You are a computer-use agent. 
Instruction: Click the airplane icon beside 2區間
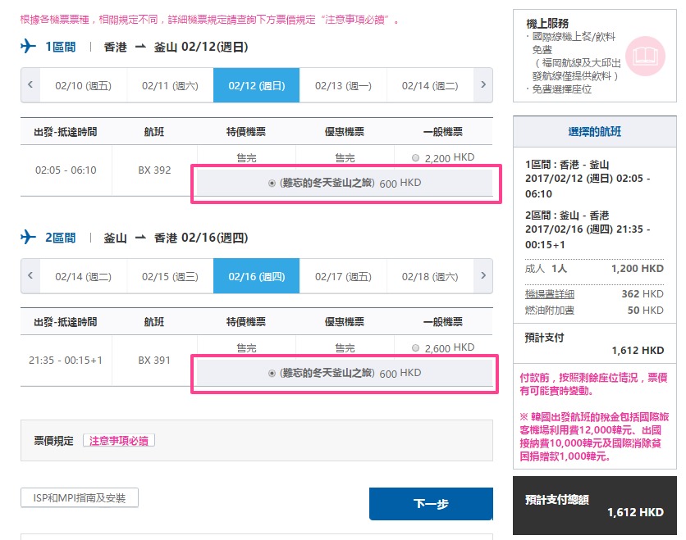[x=29, y=237]
